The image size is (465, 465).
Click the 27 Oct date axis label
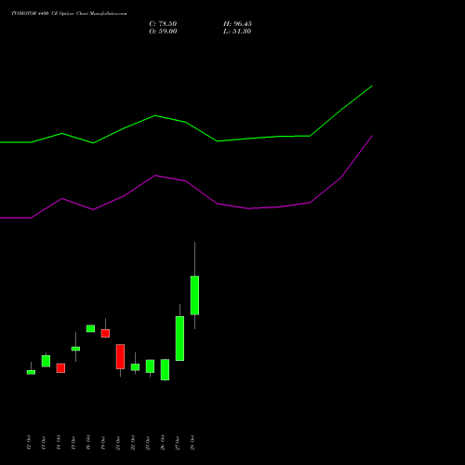tap(178, 443)
